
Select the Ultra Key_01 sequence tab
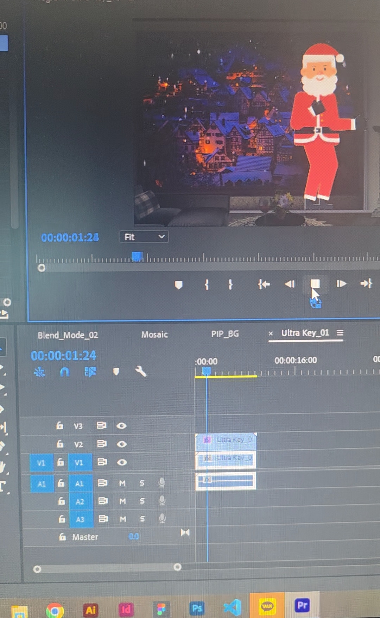point(305,333)
